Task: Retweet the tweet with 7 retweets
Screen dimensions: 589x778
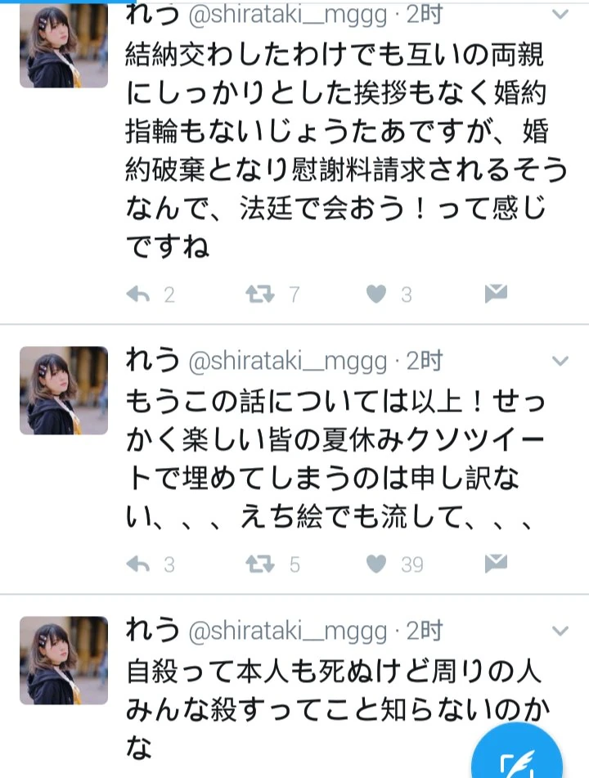Action: tap(259, 295)
